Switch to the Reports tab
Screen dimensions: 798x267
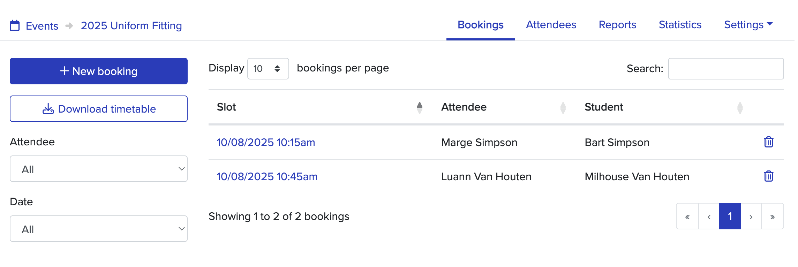pyautogui.click(x=617, y=25)
